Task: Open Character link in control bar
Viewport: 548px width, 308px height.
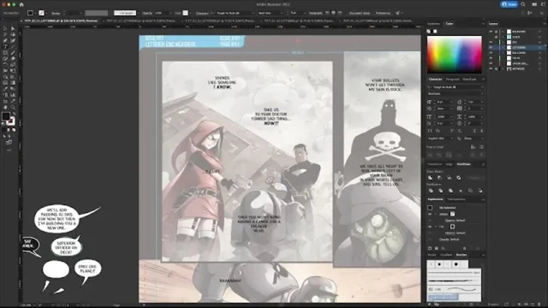Action: click(202, 13)
